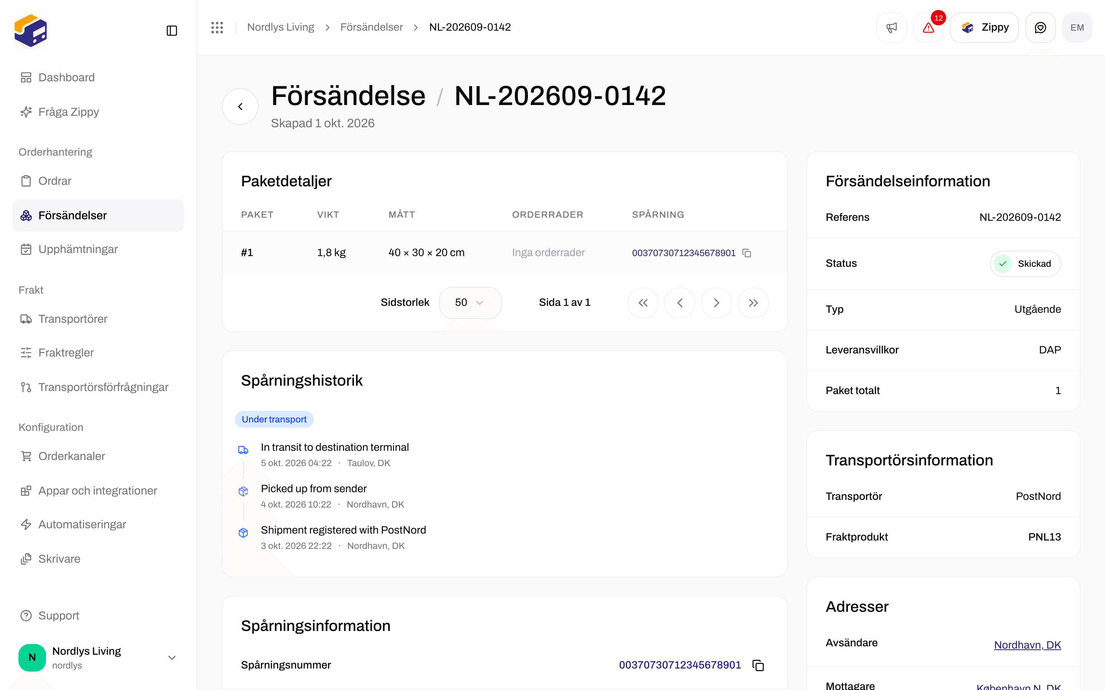
Task: Click NL-202609-0142 breadcrumb text
Action: 470,27
